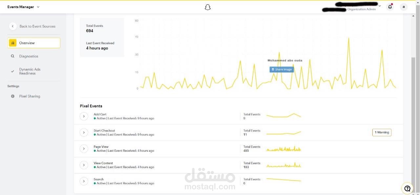Click the Snapchat ghost logo
The image size is (420, 195).
point(207,7)
